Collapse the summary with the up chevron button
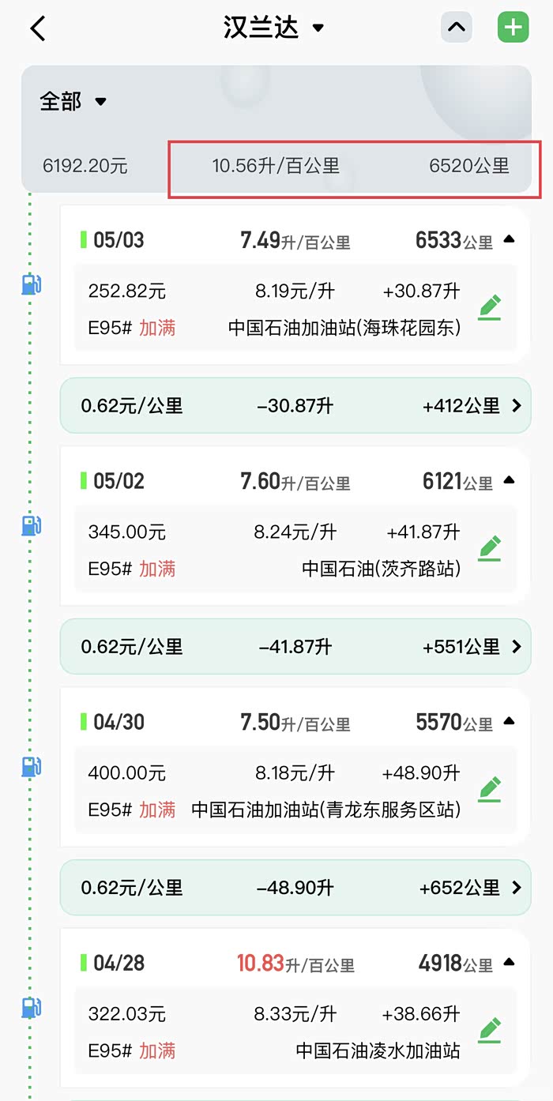The image size is (553, 1101). point(456,28)
